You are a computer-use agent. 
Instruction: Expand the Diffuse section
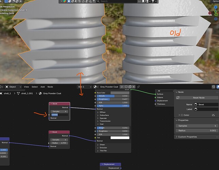[98, 112]
